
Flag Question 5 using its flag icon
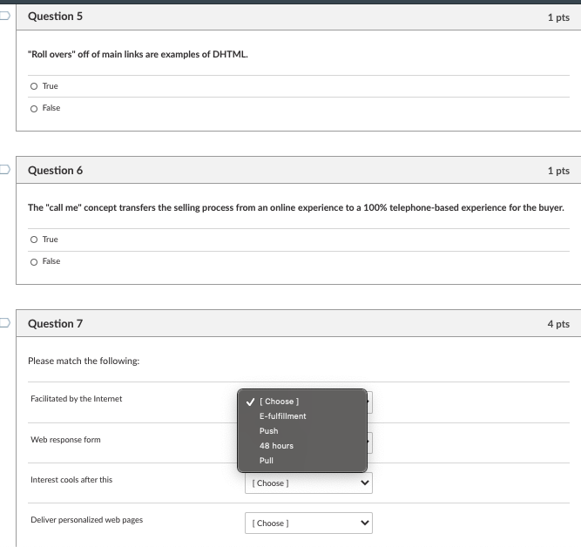click(x=3, y=17)
